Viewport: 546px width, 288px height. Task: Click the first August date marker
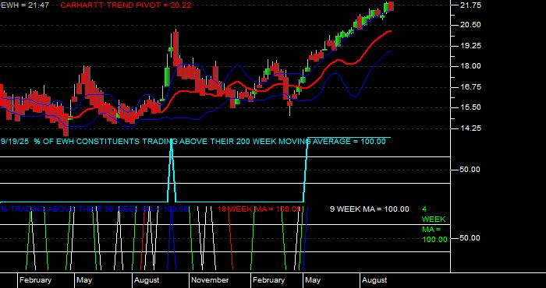[x=147, y=280]
